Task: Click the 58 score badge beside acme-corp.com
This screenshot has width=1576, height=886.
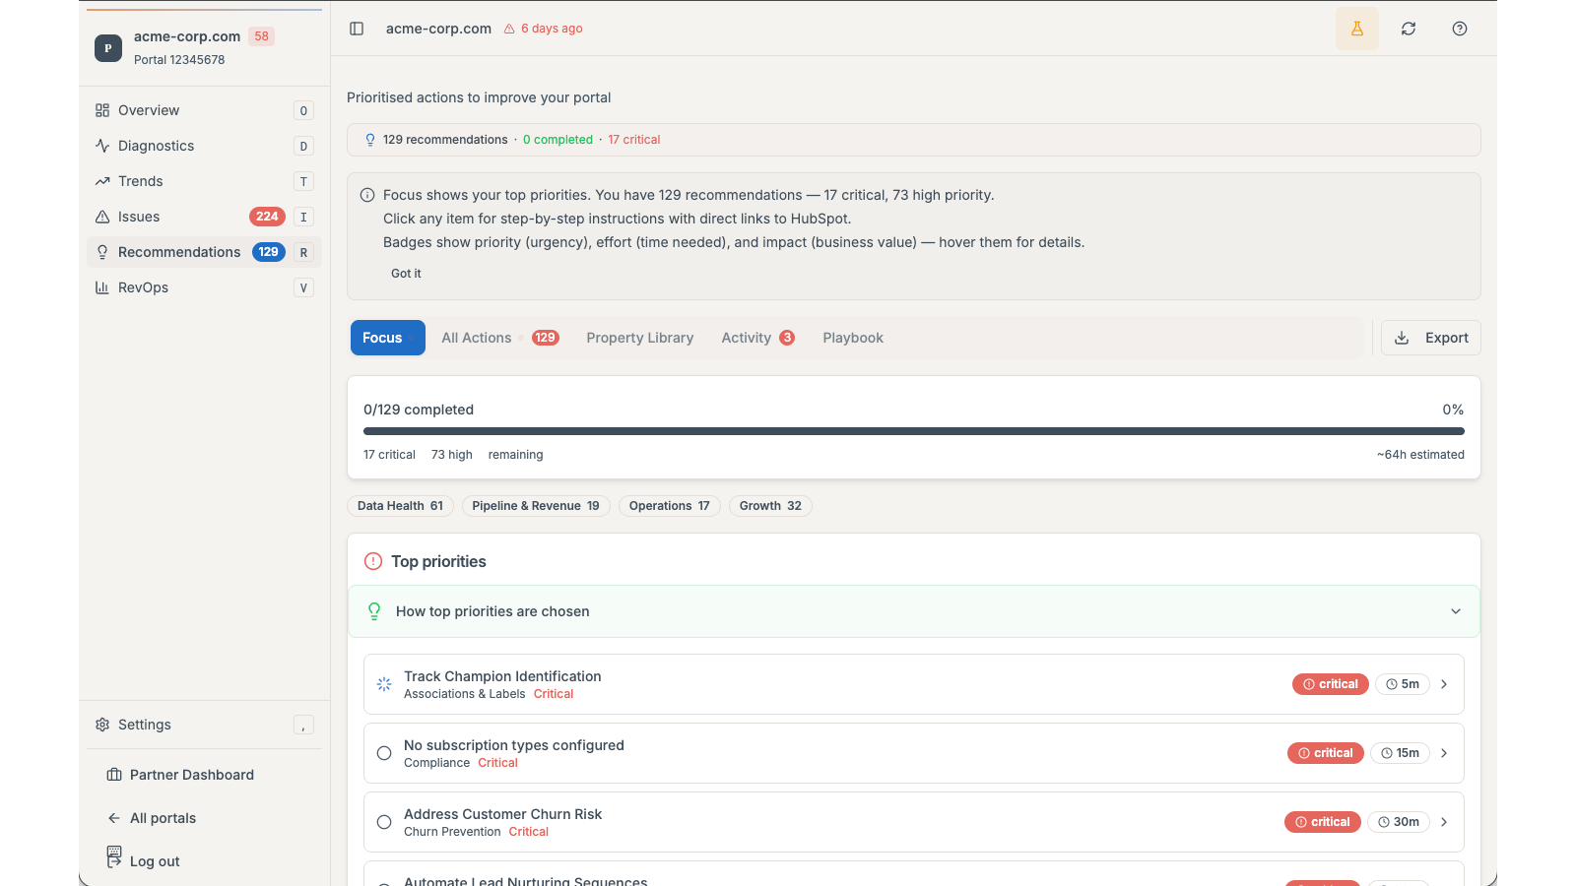Action: pos(261,36)
